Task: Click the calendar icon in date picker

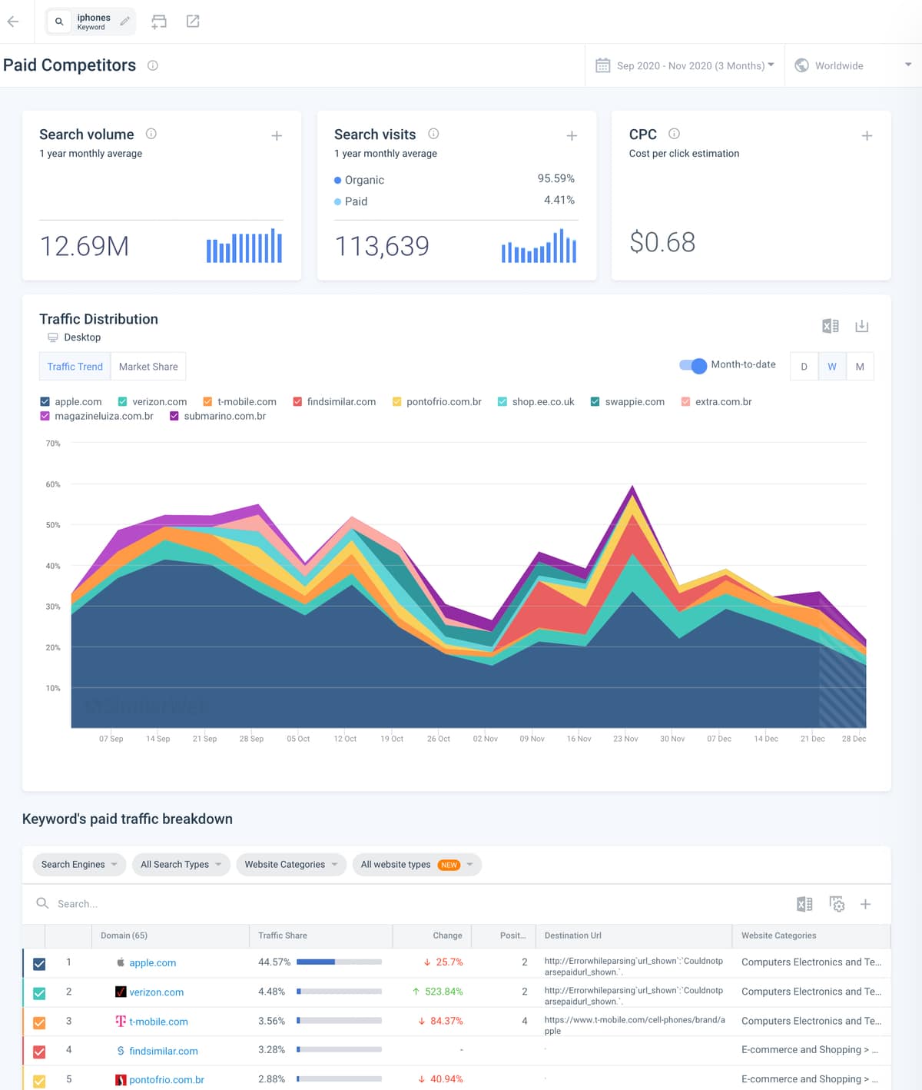Action: 603,65
